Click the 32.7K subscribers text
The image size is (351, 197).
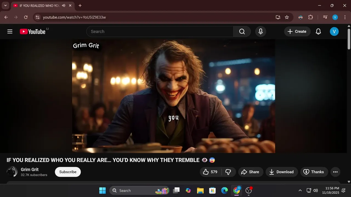click(34, 175)
